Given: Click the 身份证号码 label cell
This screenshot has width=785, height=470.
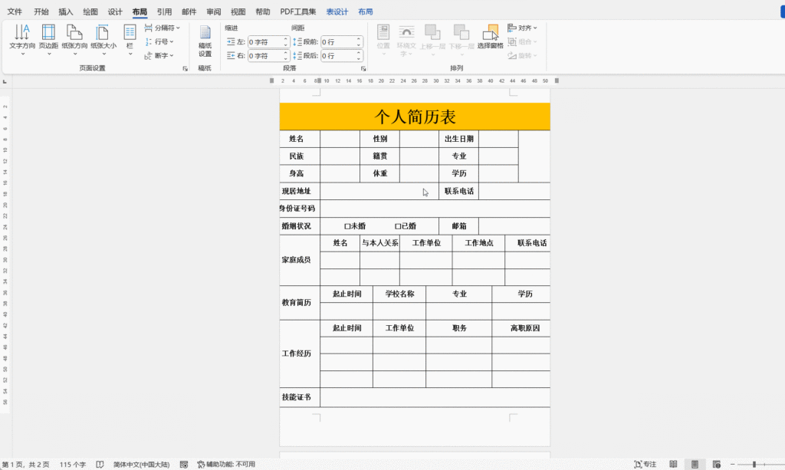Looking at the screenshot, I should (300, 209).
